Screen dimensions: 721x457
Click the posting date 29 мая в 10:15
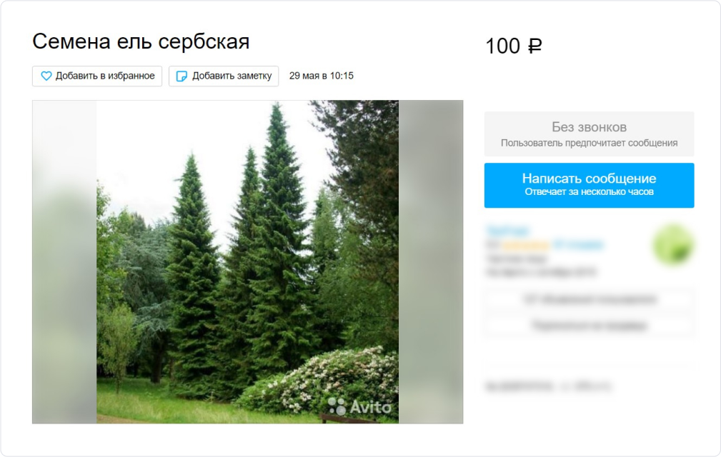click(321, 76)
